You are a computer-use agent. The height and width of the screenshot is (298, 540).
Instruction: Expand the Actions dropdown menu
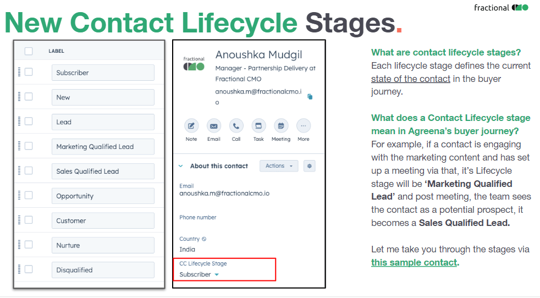(x=279, y=166)
